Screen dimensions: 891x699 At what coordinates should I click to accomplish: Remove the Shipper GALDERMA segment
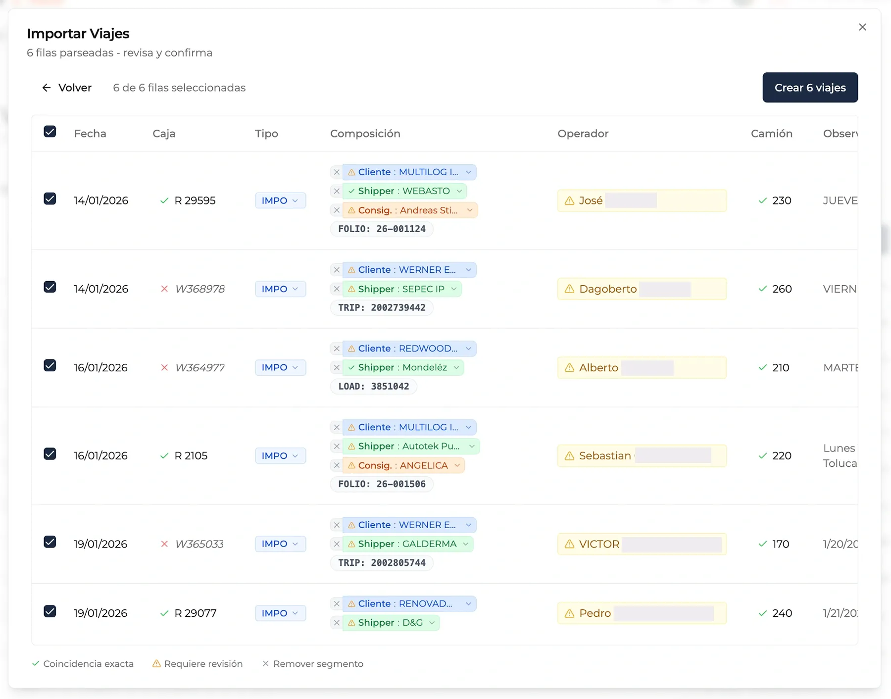pos(337,544)
